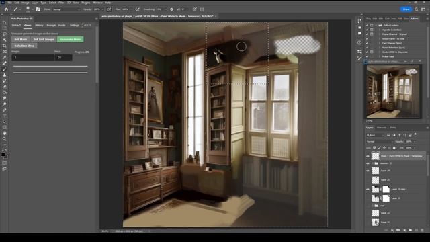Screen dimensions: 430x242
Task: Go to Photoshop Home screen icon
Action: coord(6,9)
